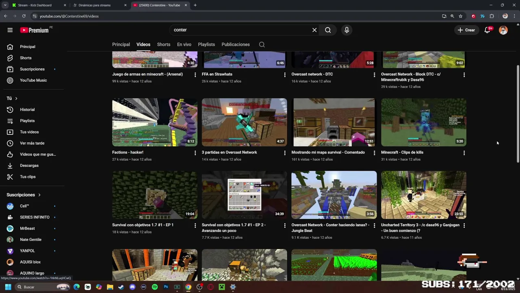Switch to channel Principal tab
This screenshot has width=520, height=293.
[x=121, y=45]
